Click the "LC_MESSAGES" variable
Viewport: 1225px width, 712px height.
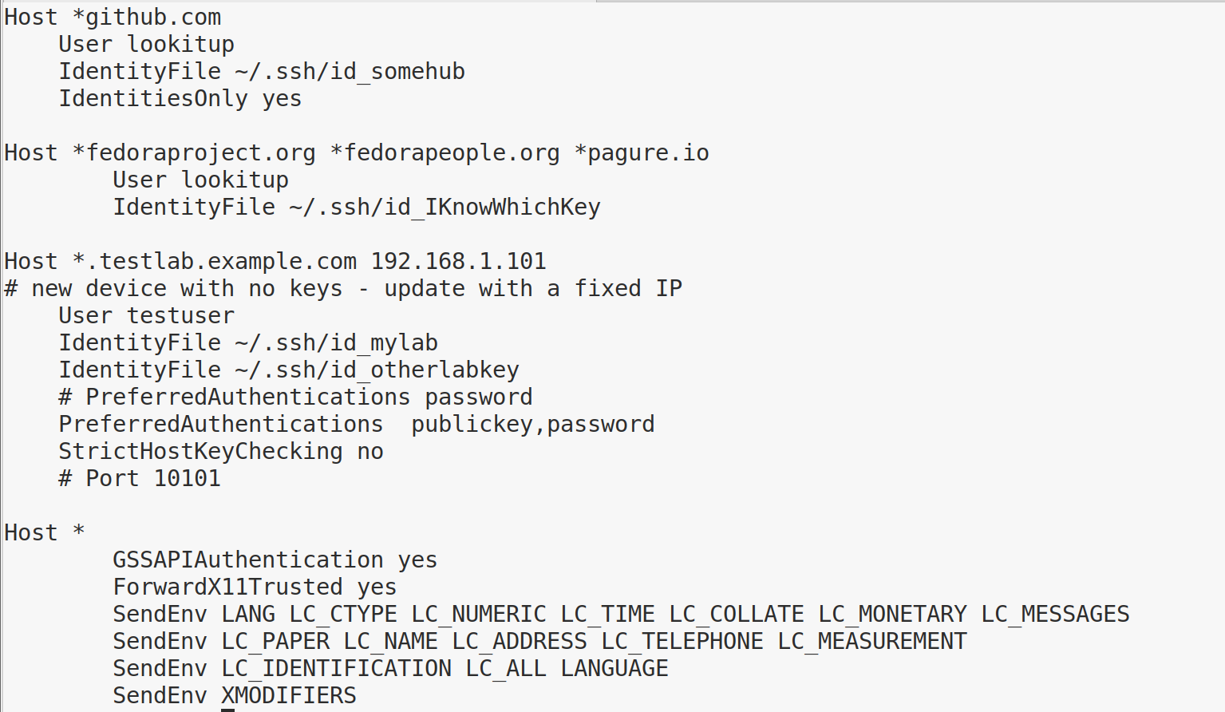click(1055, 615)
